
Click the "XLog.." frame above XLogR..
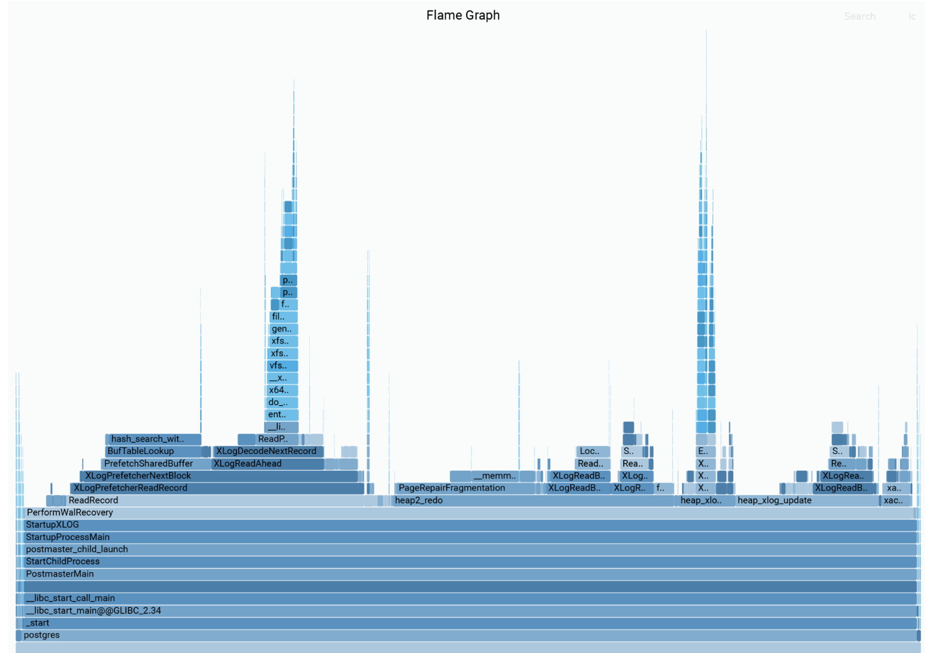pyautogui.click(x=636, y=476)
